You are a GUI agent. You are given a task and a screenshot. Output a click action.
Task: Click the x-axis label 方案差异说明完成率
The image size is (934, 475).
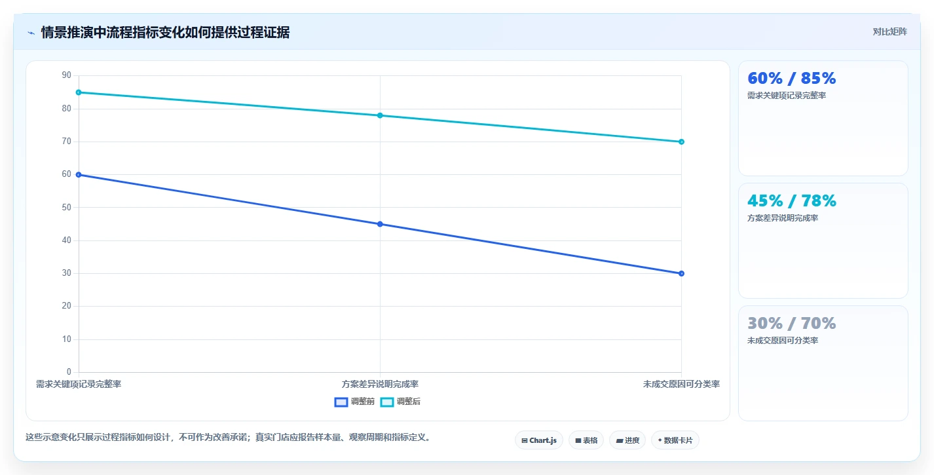pyautogui.click(x=380, y=385)
